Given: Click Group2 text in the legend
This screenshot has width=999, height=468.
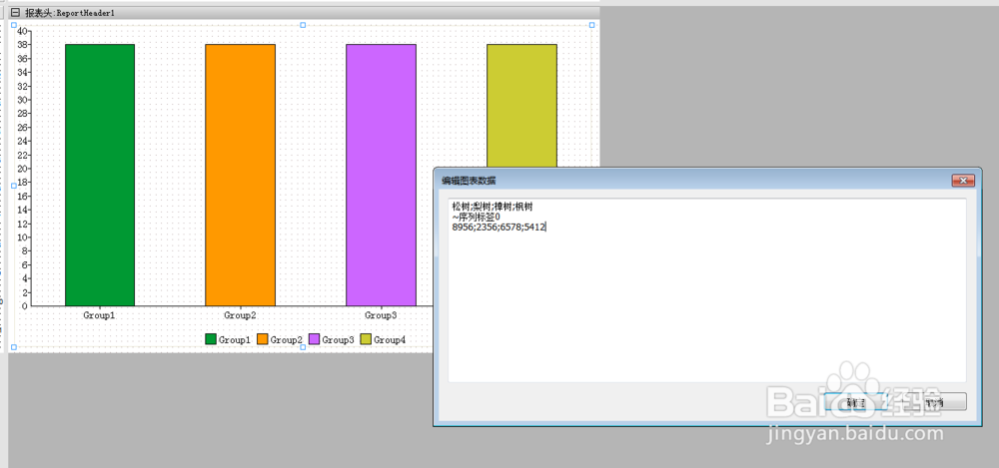Looking at the screenshot, I should pos(286,340).
